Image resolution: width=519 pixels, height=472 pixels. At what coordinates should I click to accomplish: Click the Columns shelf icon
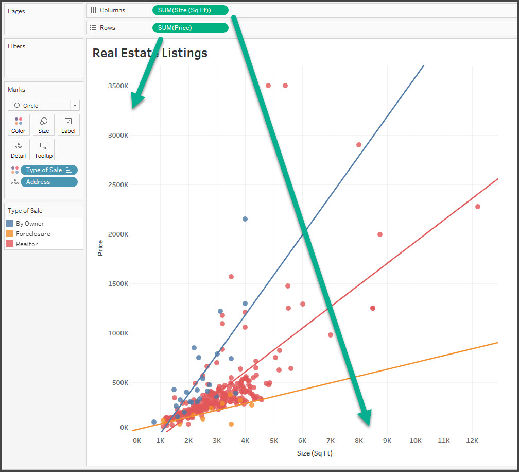tap(93, 10)
